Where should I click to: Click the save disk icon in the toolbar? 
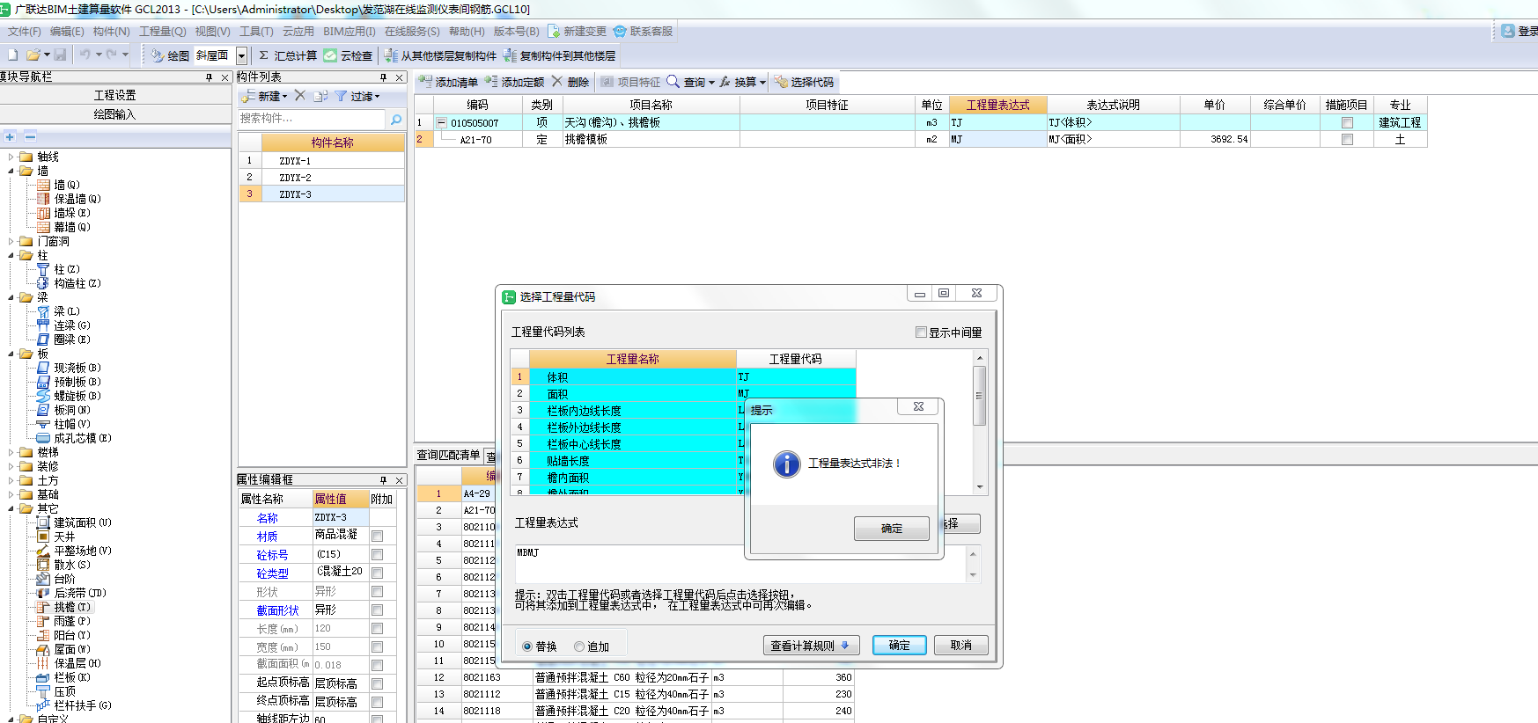pos(60,55)
